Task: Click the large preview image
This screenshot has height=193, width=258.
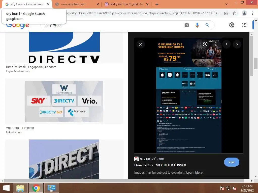Action: tap(189, 96)
